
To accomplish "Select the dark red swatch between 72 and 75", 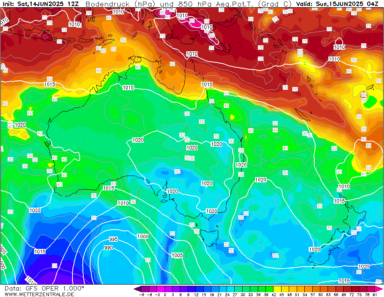I will coord(355,289).
